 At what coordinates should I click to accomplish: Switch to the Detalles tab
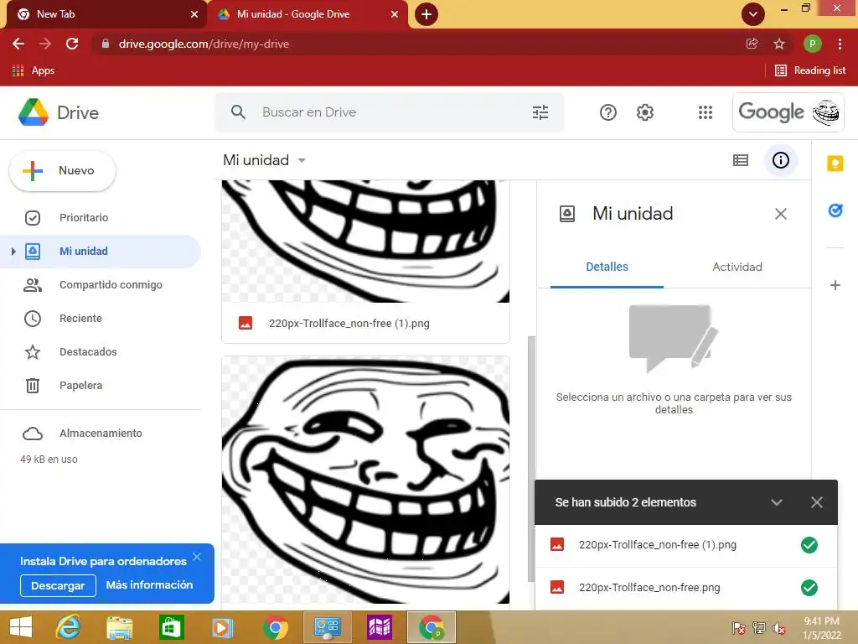point(607,267)
